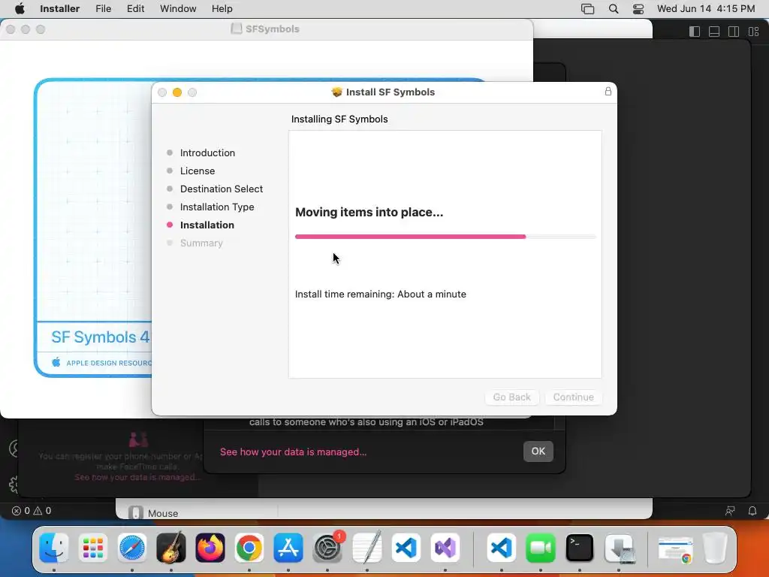Open System Settings from the Dock
The height and width of the screenshot is (577, 769).
(327, 548)
